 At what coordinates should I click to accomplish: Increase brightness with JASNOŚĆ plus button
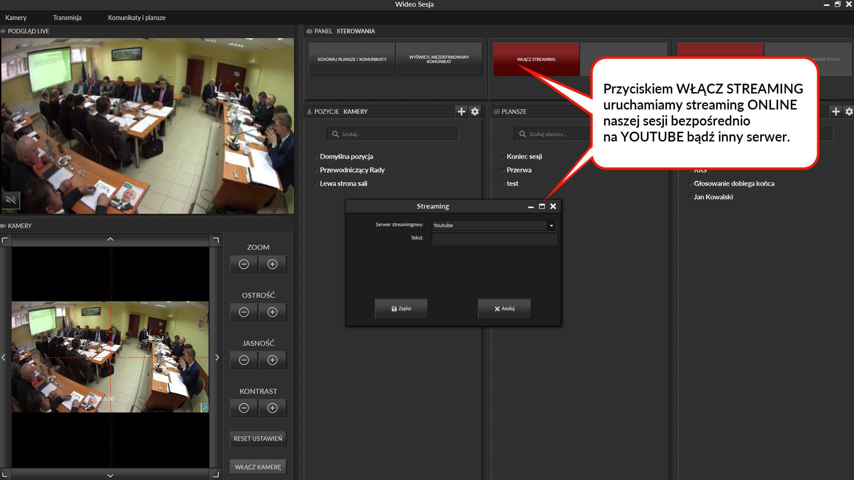272,360
